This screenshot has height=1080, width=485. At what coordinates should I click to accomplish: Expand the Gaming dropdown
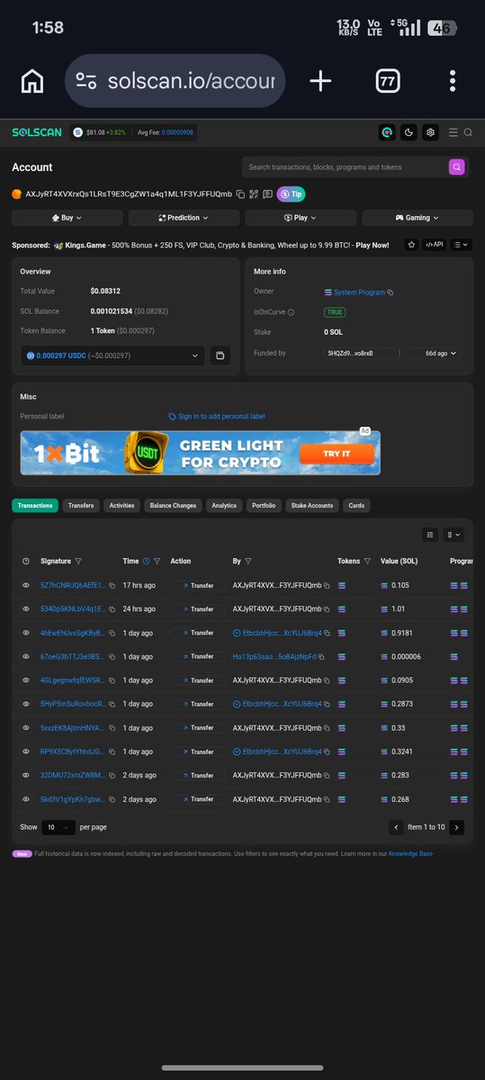[x=418, y=218]
